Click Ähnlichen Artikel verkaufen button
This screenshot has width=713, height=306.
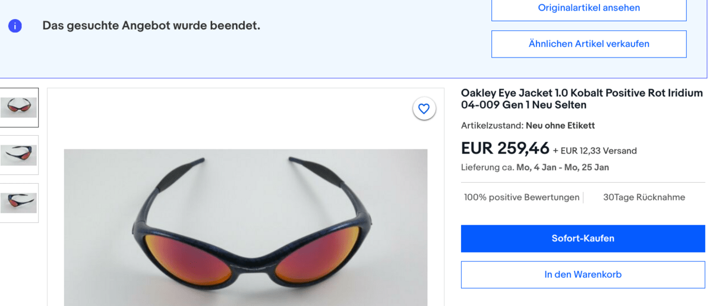(588, 44)
